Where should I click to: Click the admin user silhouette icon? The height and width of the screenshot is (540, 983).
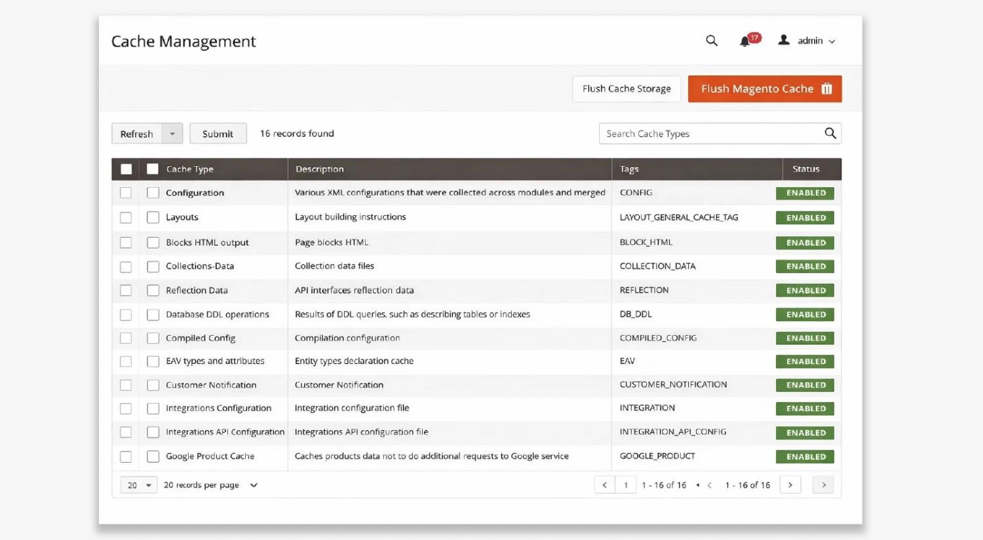pyautogui.click(x=784, y=41)
